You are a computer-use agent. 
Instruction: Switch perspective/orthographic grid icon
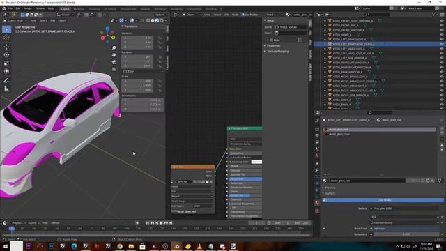click(x=114, y=69)
